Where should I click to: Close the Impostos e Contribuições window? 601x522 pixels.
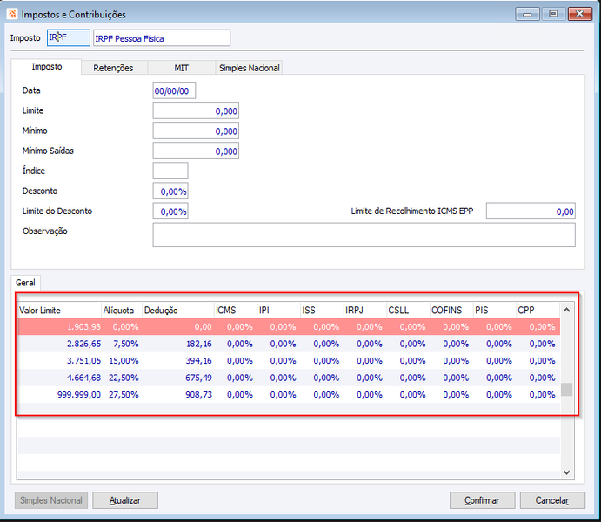tap(580, 14)
